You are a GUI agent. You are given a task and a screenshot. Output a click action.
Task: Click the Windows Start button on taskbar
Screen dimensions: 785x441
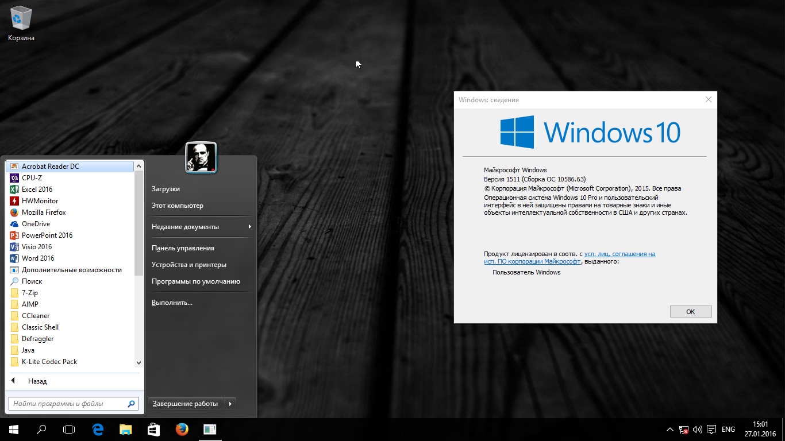click(14, 430)
